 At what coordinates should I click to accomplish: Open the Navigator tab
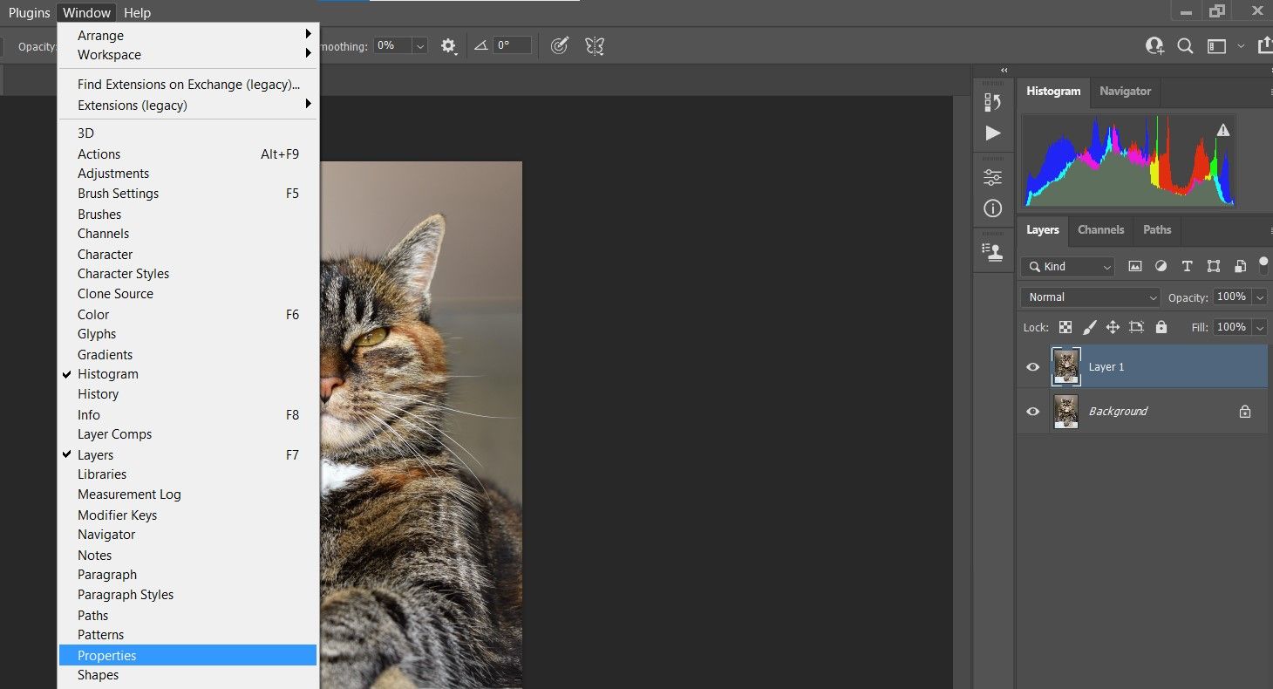[1125, 92]
